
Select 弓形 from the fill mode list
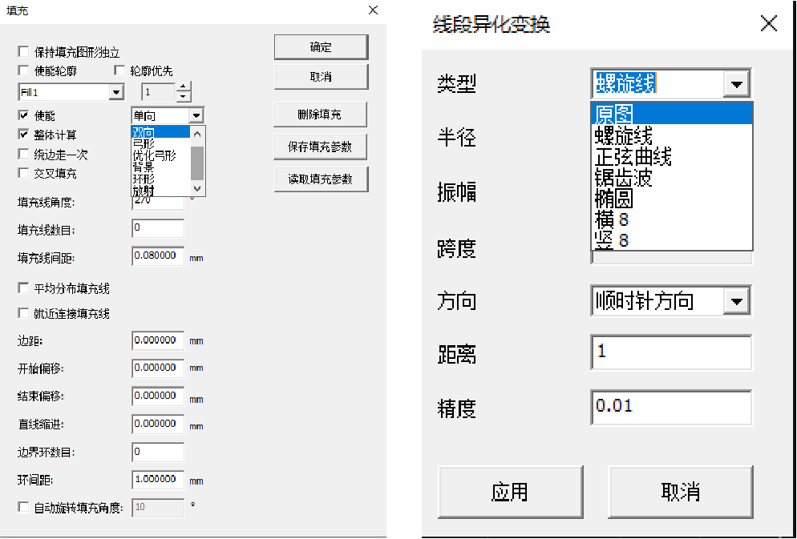144,144
